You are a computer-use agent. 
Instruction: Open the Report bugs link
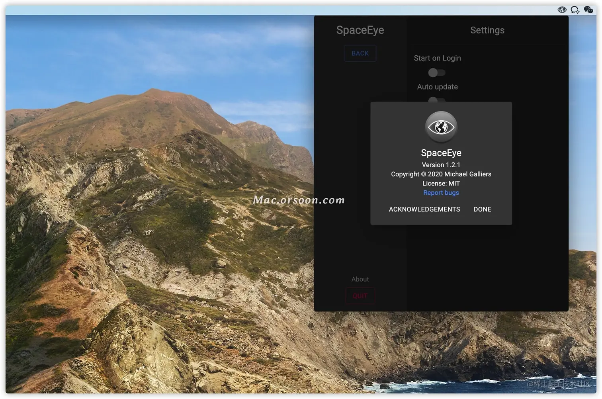click(441, 193)
